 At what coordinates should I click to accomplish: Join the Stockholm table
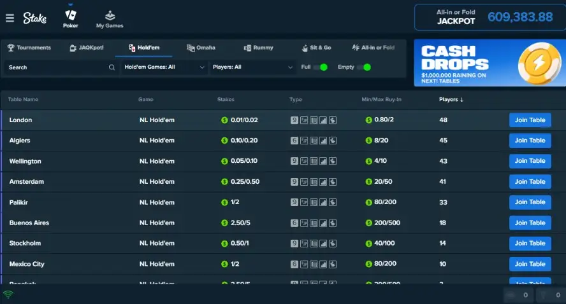[530, 243]
